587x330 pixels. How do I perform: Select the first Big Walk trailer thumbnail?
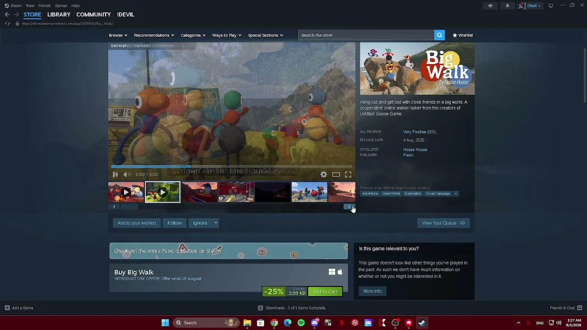[126, 192]
